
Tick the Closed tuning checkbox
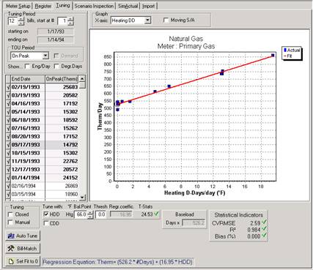click(x=10, y=214)
